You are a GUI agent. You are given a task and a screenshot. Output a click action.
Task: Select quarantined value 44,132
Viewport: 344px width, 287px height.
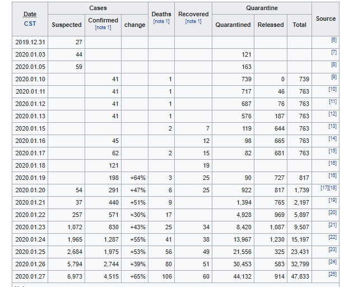[242, 276]
